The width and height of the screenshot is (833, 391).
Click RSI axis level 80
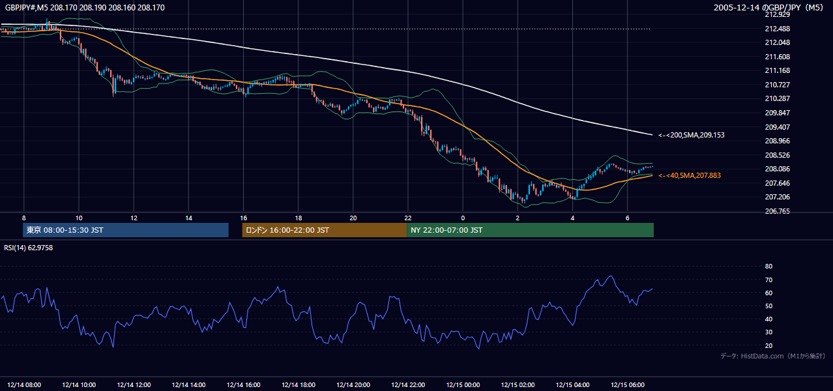tap(768, 267)
